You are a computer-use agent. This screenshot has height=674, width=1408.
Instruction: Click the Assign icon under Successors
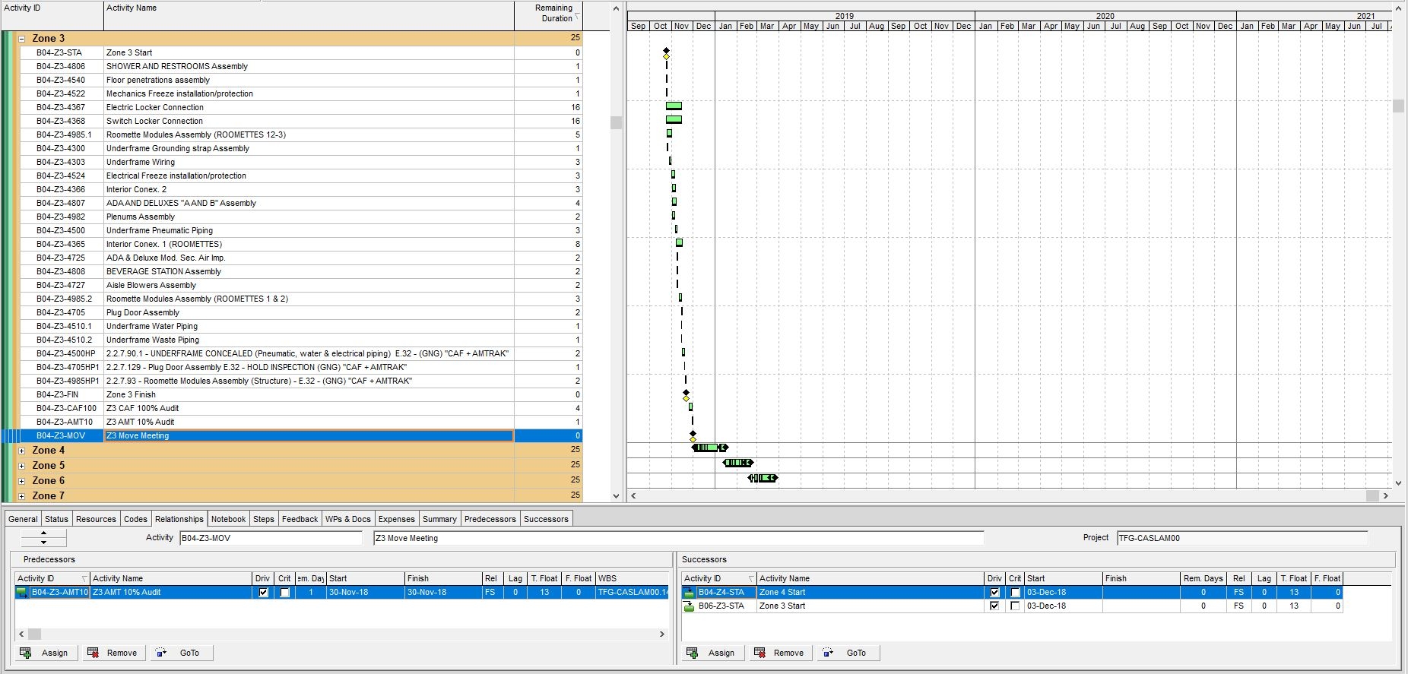(x=693, y=653)
